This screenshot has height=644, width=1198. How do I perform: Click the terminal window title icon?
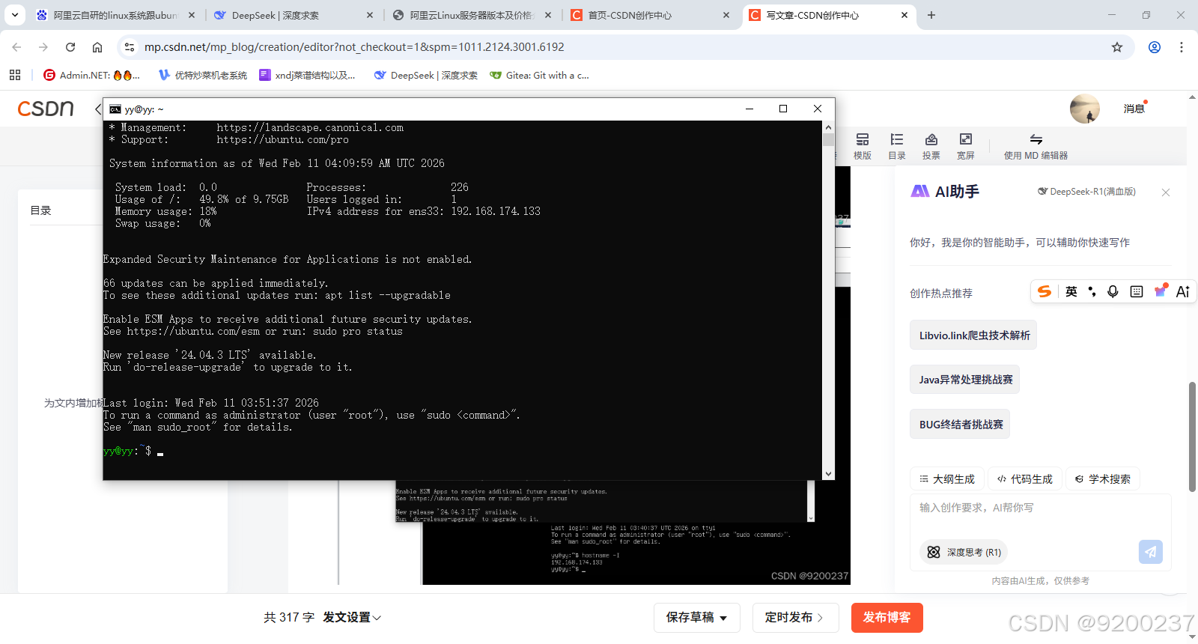[x=115, y=109]
